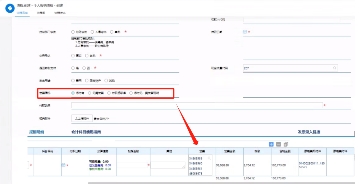Screen dimensions: 355x184
Task: Select 总务审批 radio option
Action: pyautogui.click(x=73, y=32)
